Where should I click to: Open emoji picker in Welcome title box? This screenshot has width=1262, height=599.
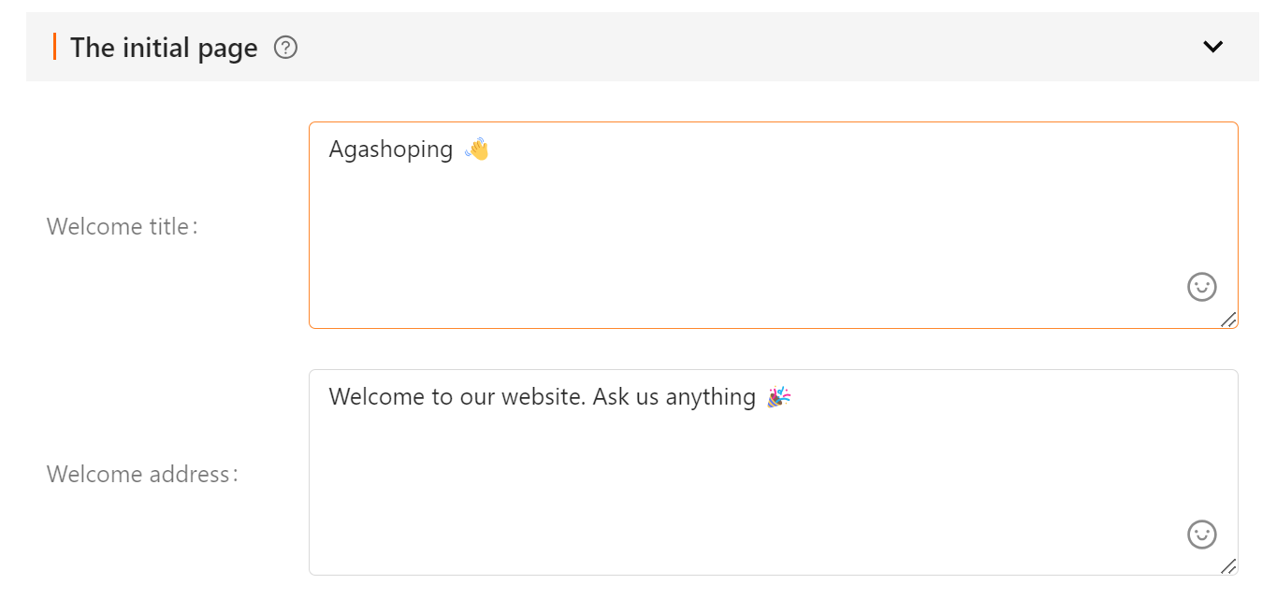1202,287
